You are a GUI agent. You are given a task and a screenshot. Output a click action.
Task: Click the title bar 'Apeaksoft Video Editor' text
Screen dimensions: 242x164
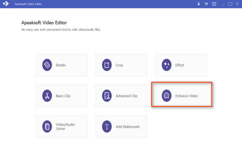coord(28,4)
